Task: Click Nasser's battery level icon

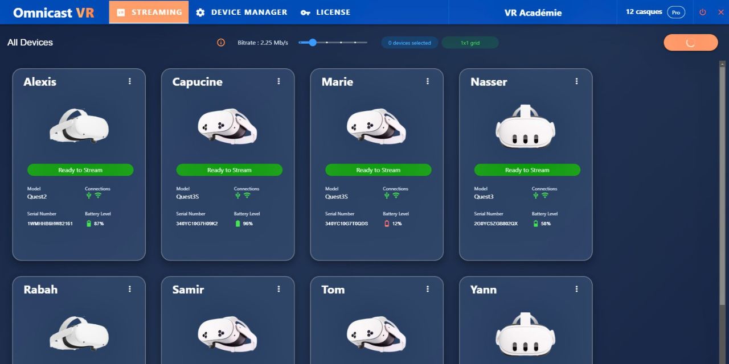Action: [536, 224]
